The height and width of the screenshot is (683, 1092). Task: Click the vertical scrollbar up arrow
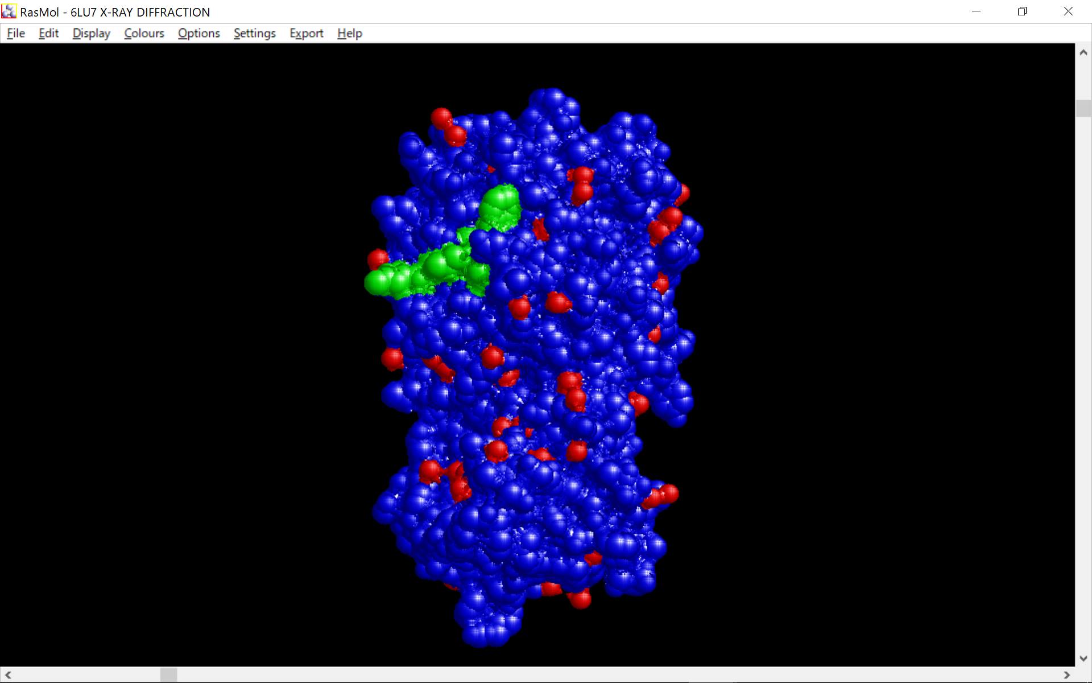coord(1083,52)
